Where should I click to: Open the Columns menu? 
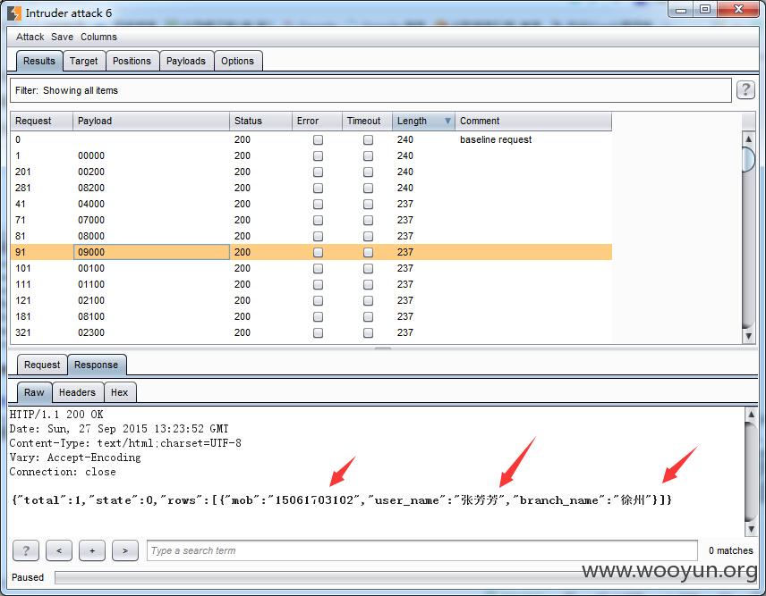pyautogui.click(x=98, y=37)
